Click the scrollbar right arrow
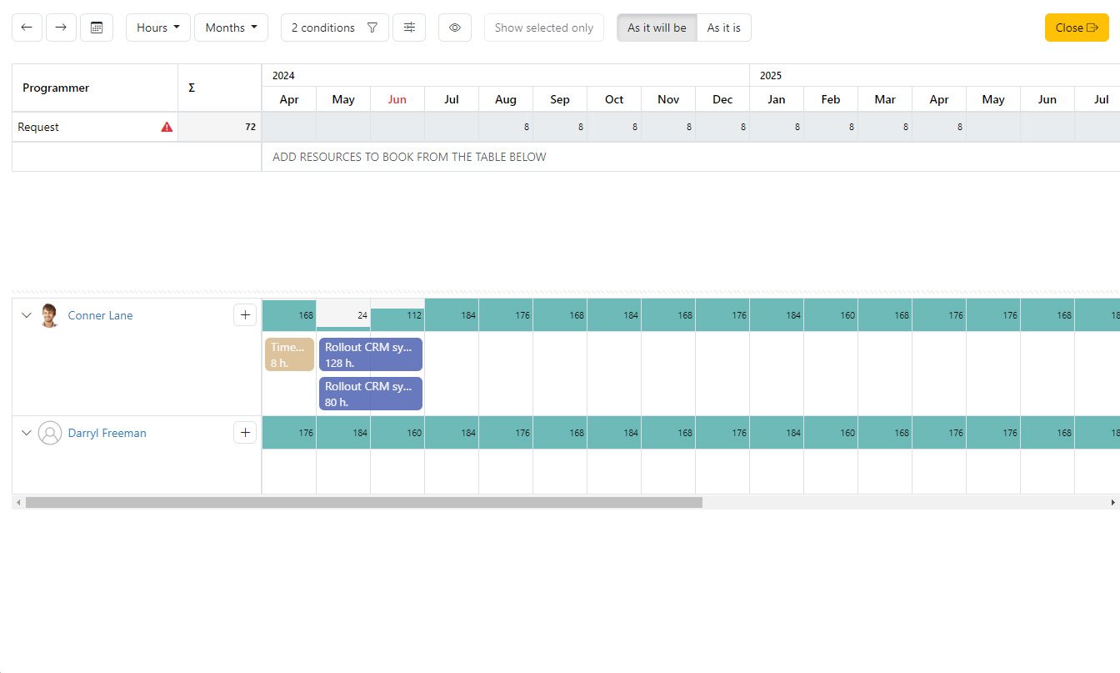 click(1113, 502)
